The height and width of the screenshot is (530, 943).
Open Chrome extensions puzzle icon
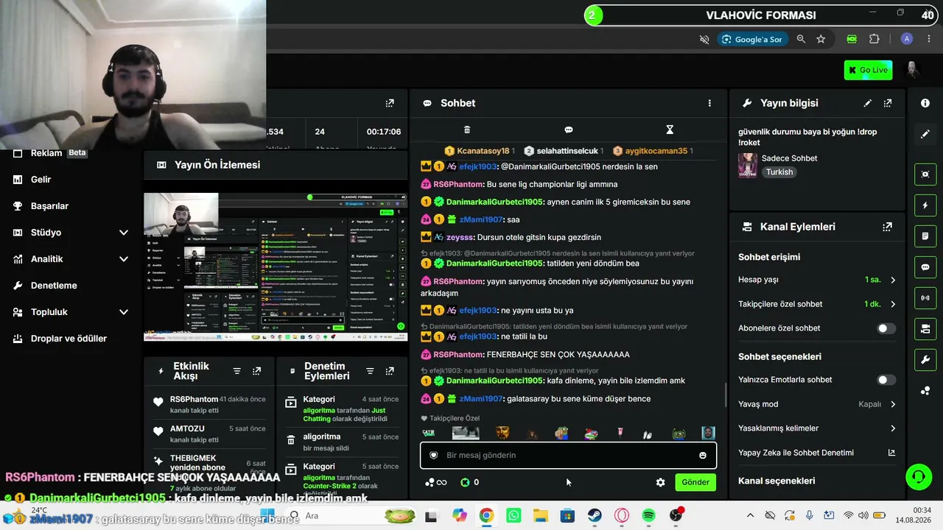(x=874, y=39)
